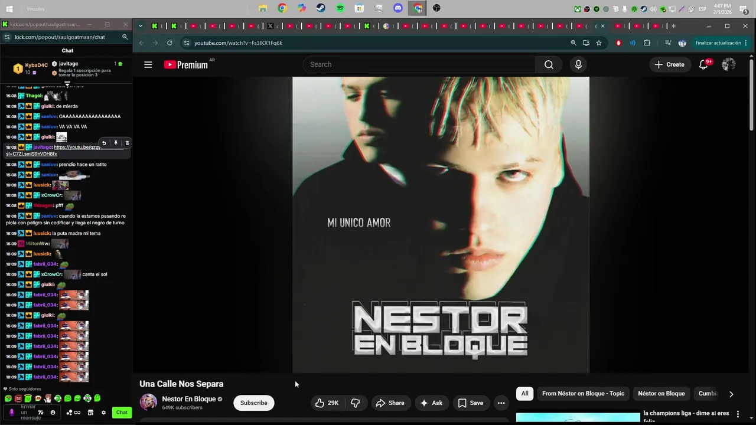Viewport: 756px width, 425px height.
Task: Open YouTube notifications bell
Action: (x=703, y=65)
